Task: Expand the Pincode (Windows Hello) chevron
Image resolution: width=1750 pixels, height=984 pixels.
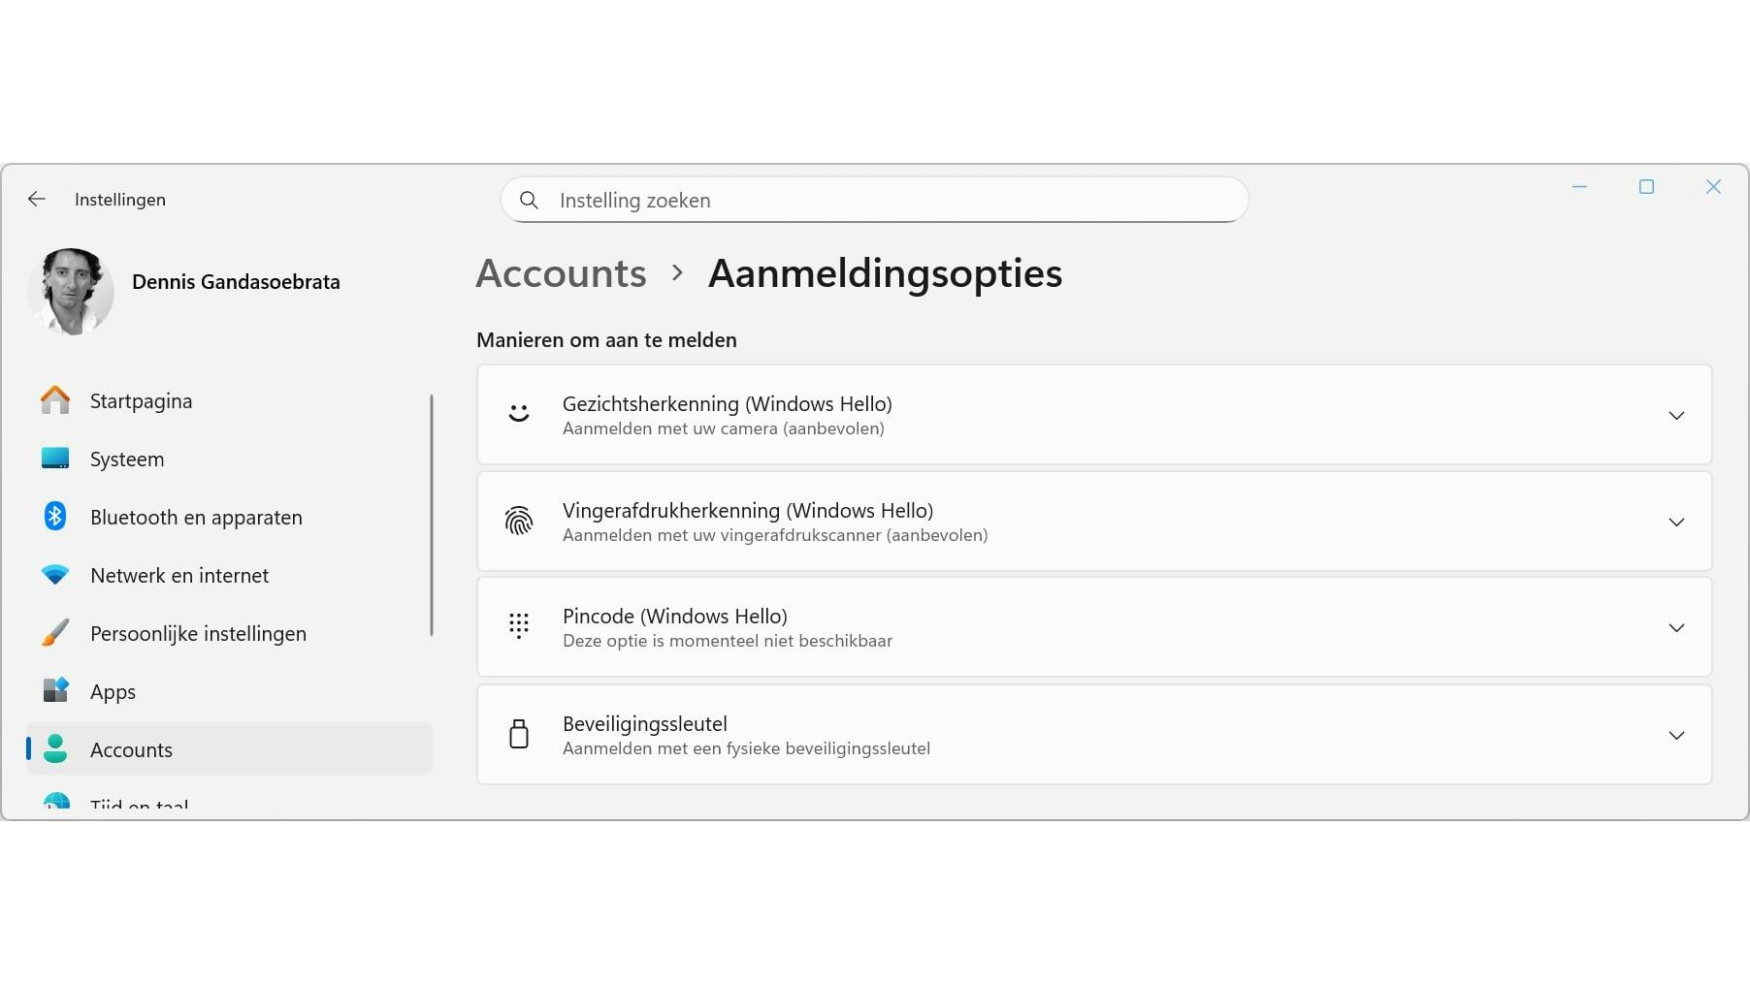Action: pos(1675,628)
